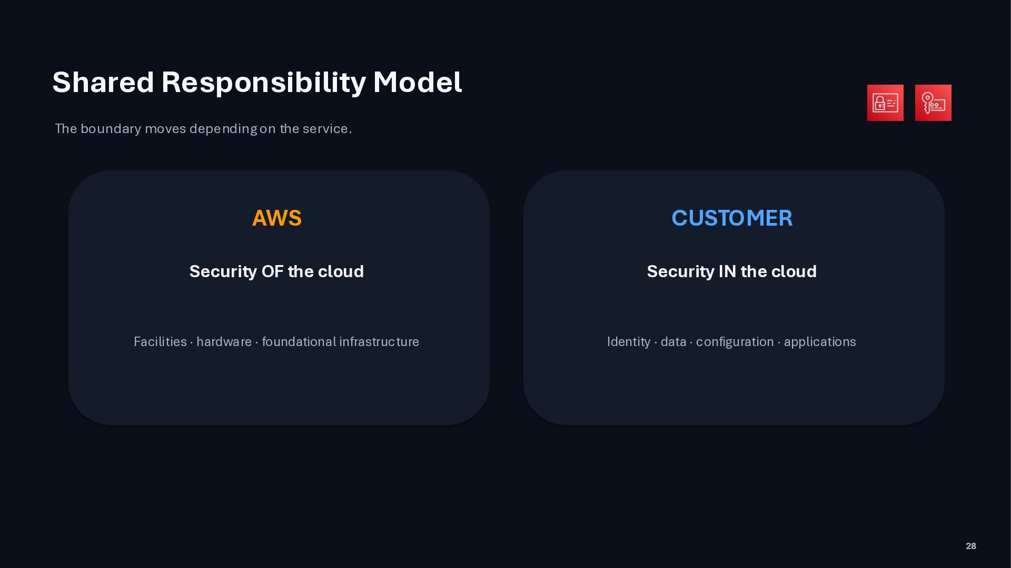Click the KMS key icon

point(933,103)
